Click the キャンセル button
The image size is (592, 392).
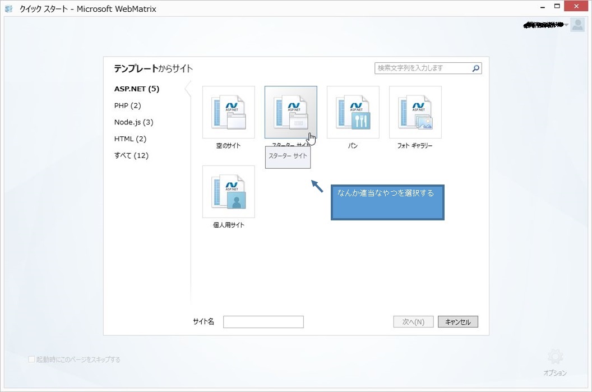tap(458, 322)
